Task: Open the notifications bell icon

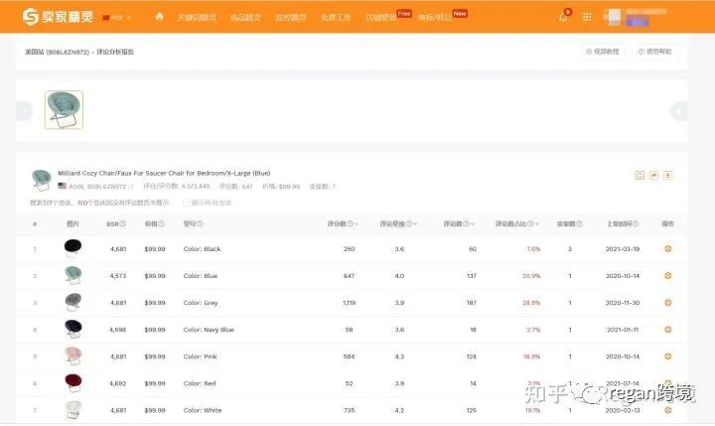Action: tap(563, 17)
